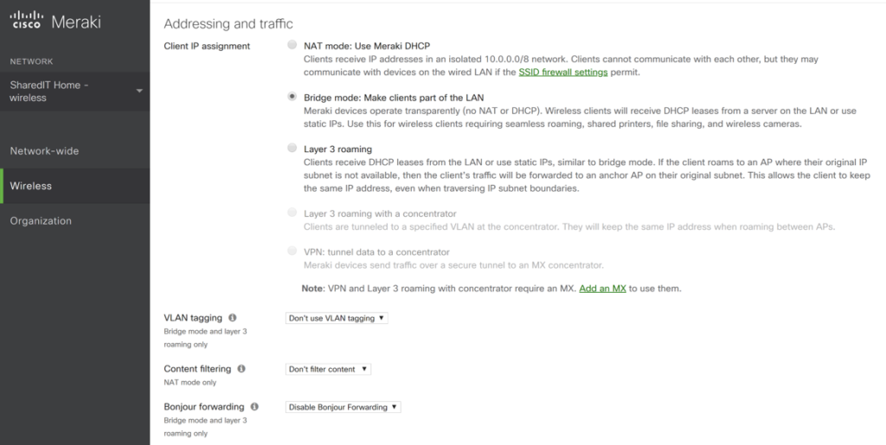886x445 pixels.
Task: Click the Cisco Meraki logo
Action: 56,23
